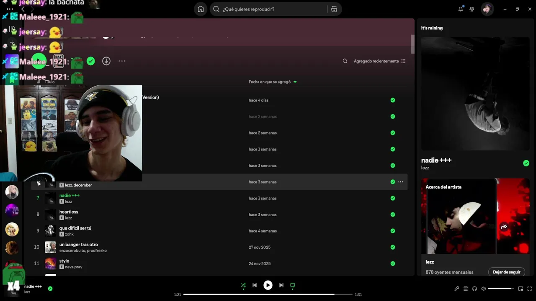The image size is (536, 301).
Task: Skip to next track
Action: pos(281,285)
